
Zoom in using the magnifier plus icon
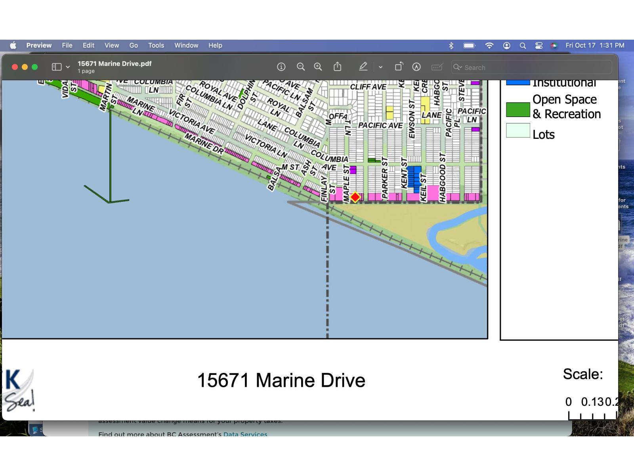point(318,67)
